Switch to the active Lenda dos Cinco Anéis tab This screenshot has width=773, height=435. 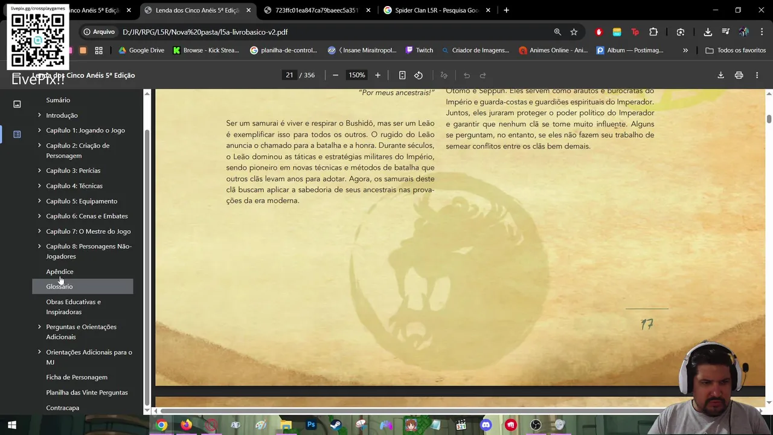[x=197, y=10]
